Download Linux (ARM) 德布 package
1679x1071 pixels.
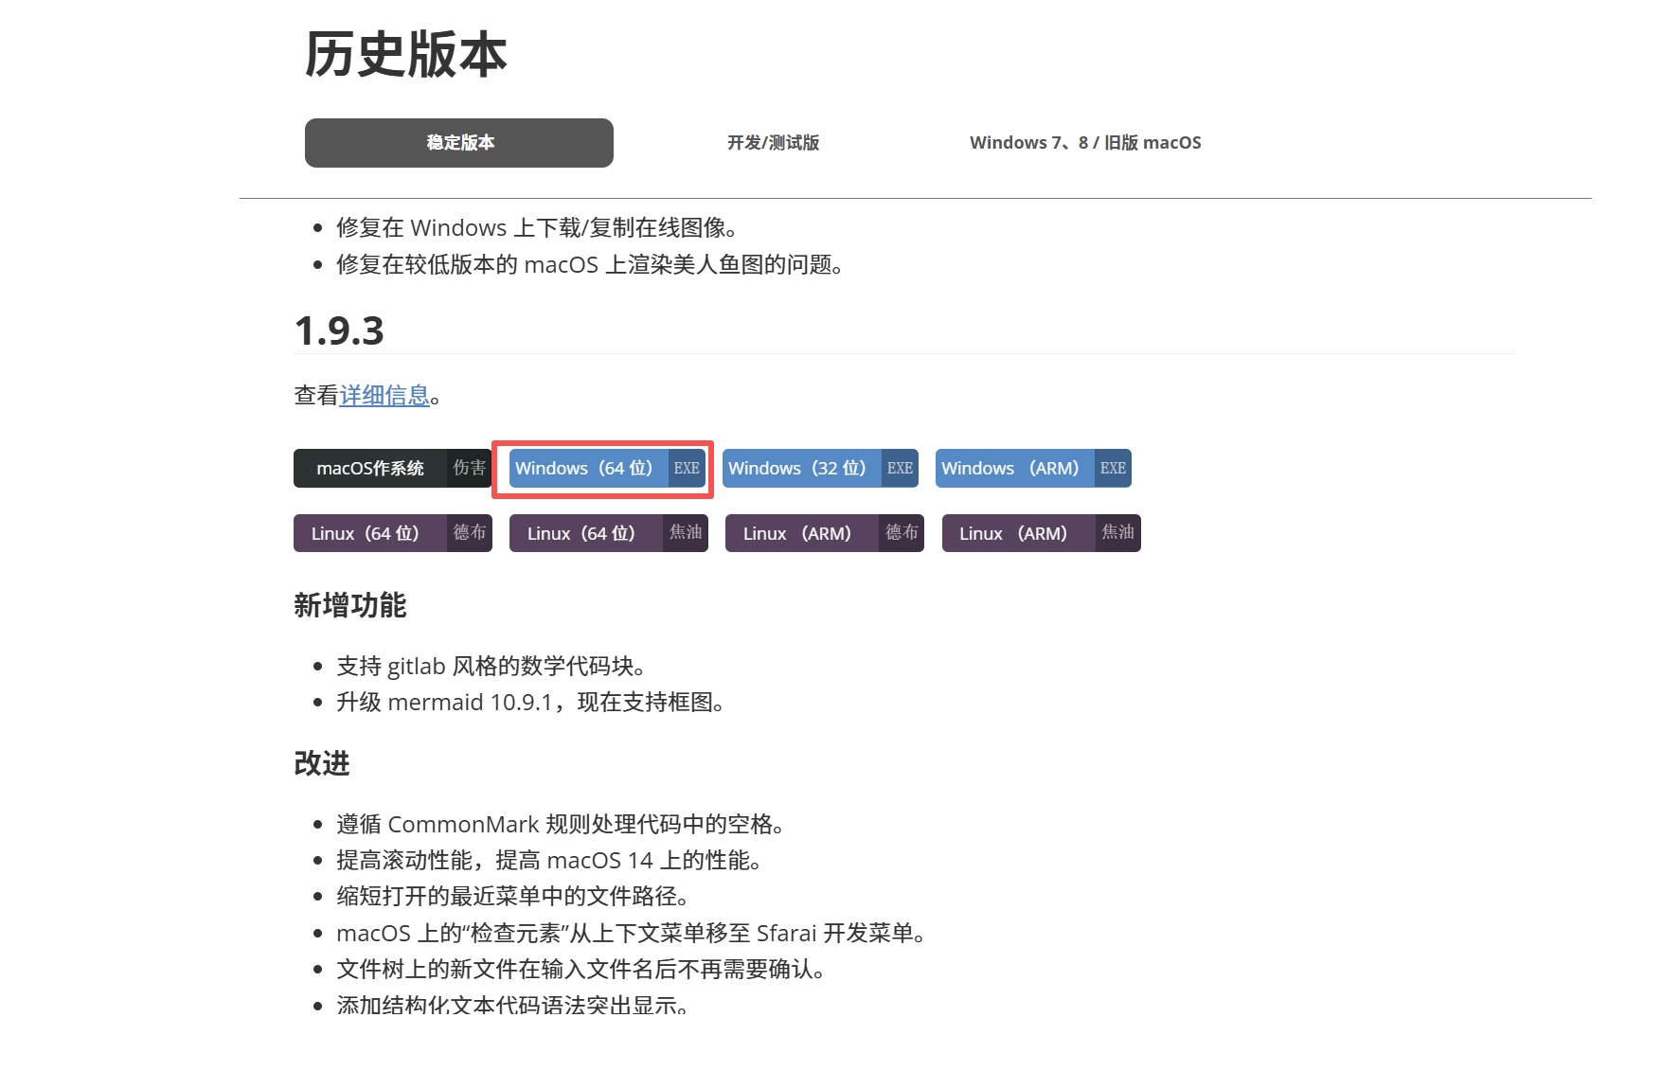click(x=825, y=533)
